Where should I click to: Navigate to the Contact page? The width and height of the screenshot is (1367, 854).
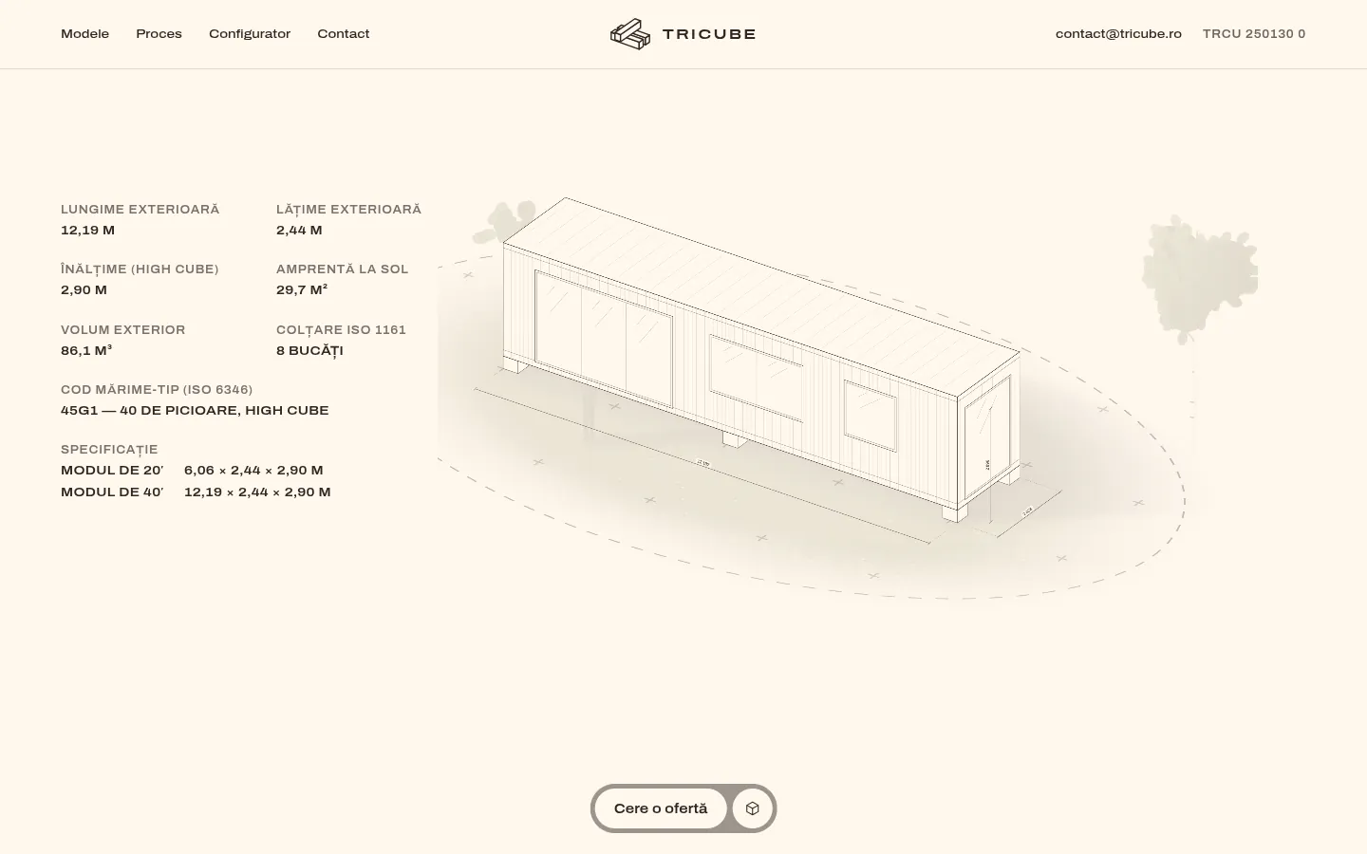tap(343, 34)
